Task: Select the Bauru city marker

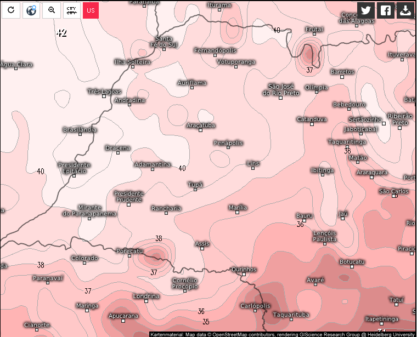Action: point(304,221)
